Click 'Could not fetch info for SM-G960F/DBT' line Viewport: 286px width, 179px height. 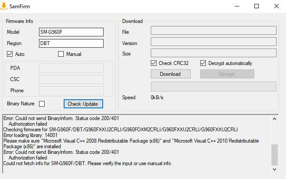(x=87, y=163)
